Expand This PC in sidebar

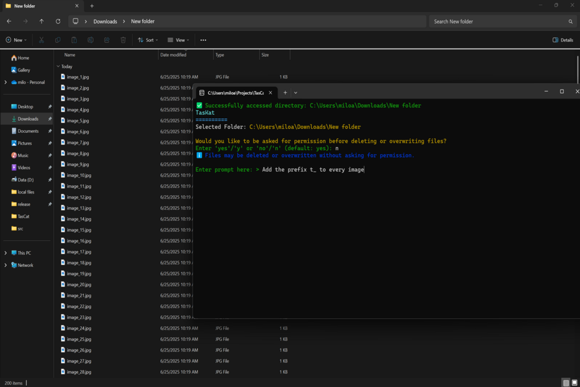tap(6, 253)
